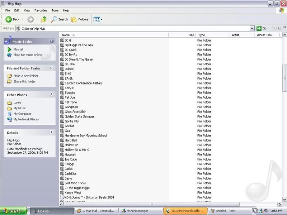Select the Gorillaz folder icon
This screenshot has height=215, width=287.
click(62, 126)
